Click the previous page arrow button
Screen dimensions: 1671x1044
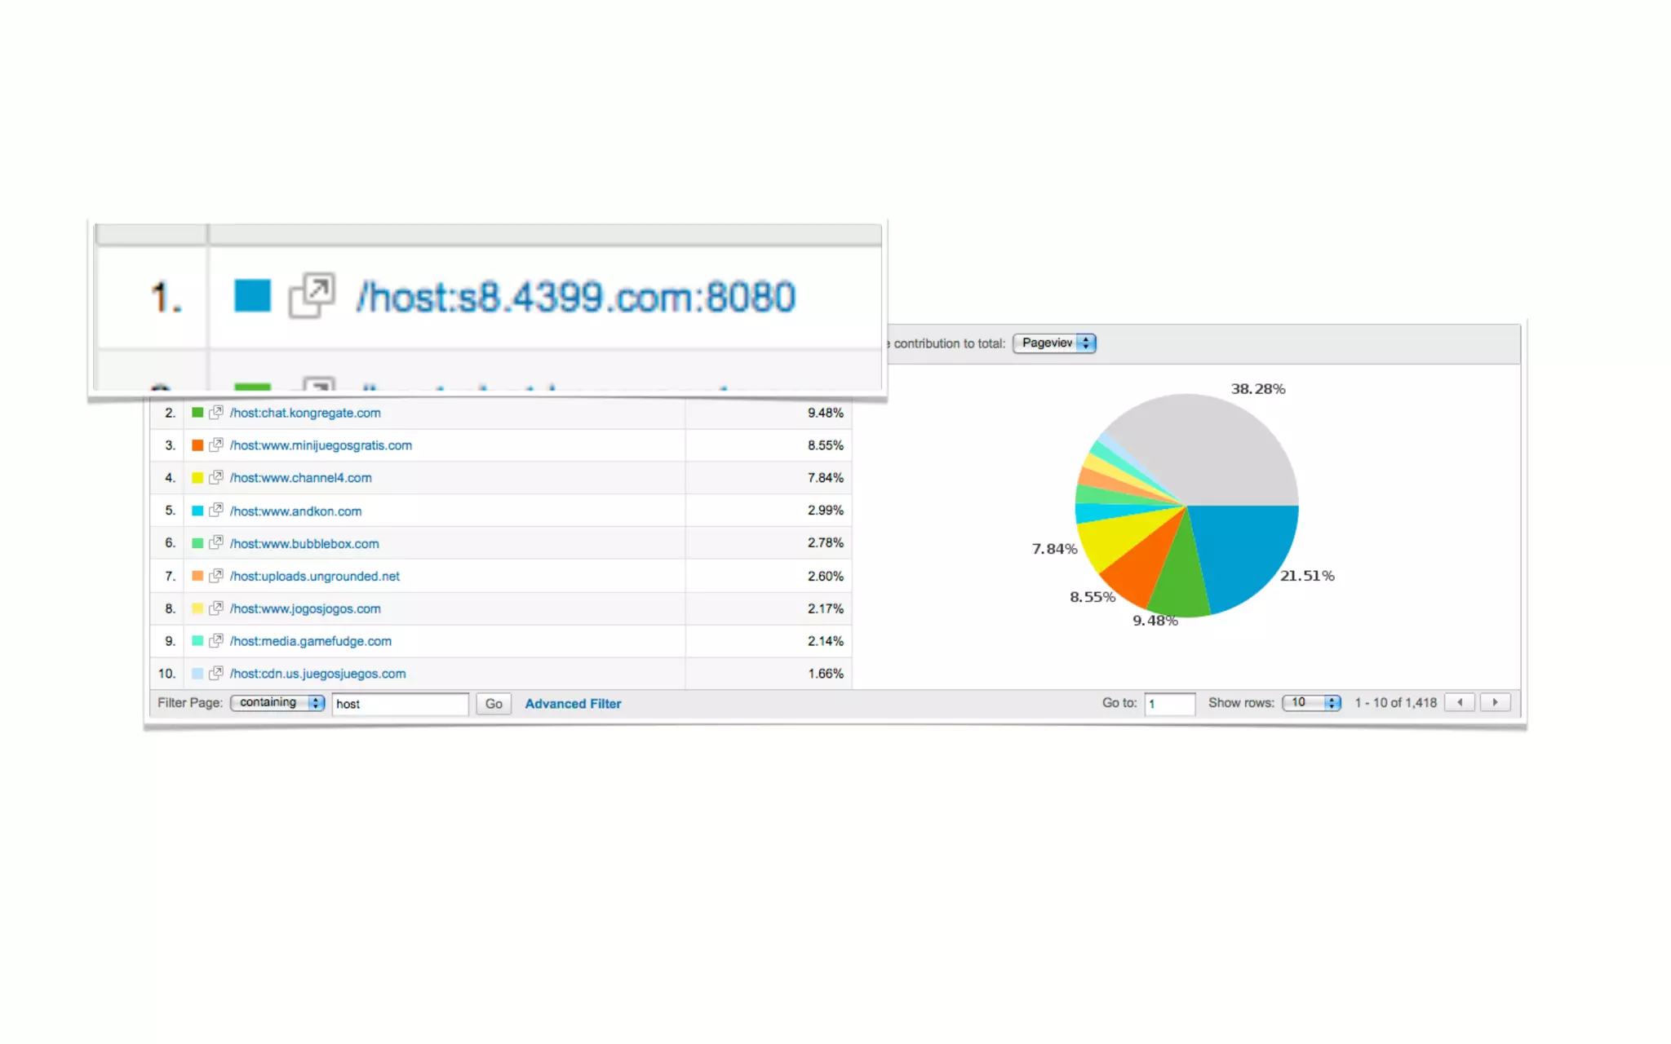(1460, 702)
